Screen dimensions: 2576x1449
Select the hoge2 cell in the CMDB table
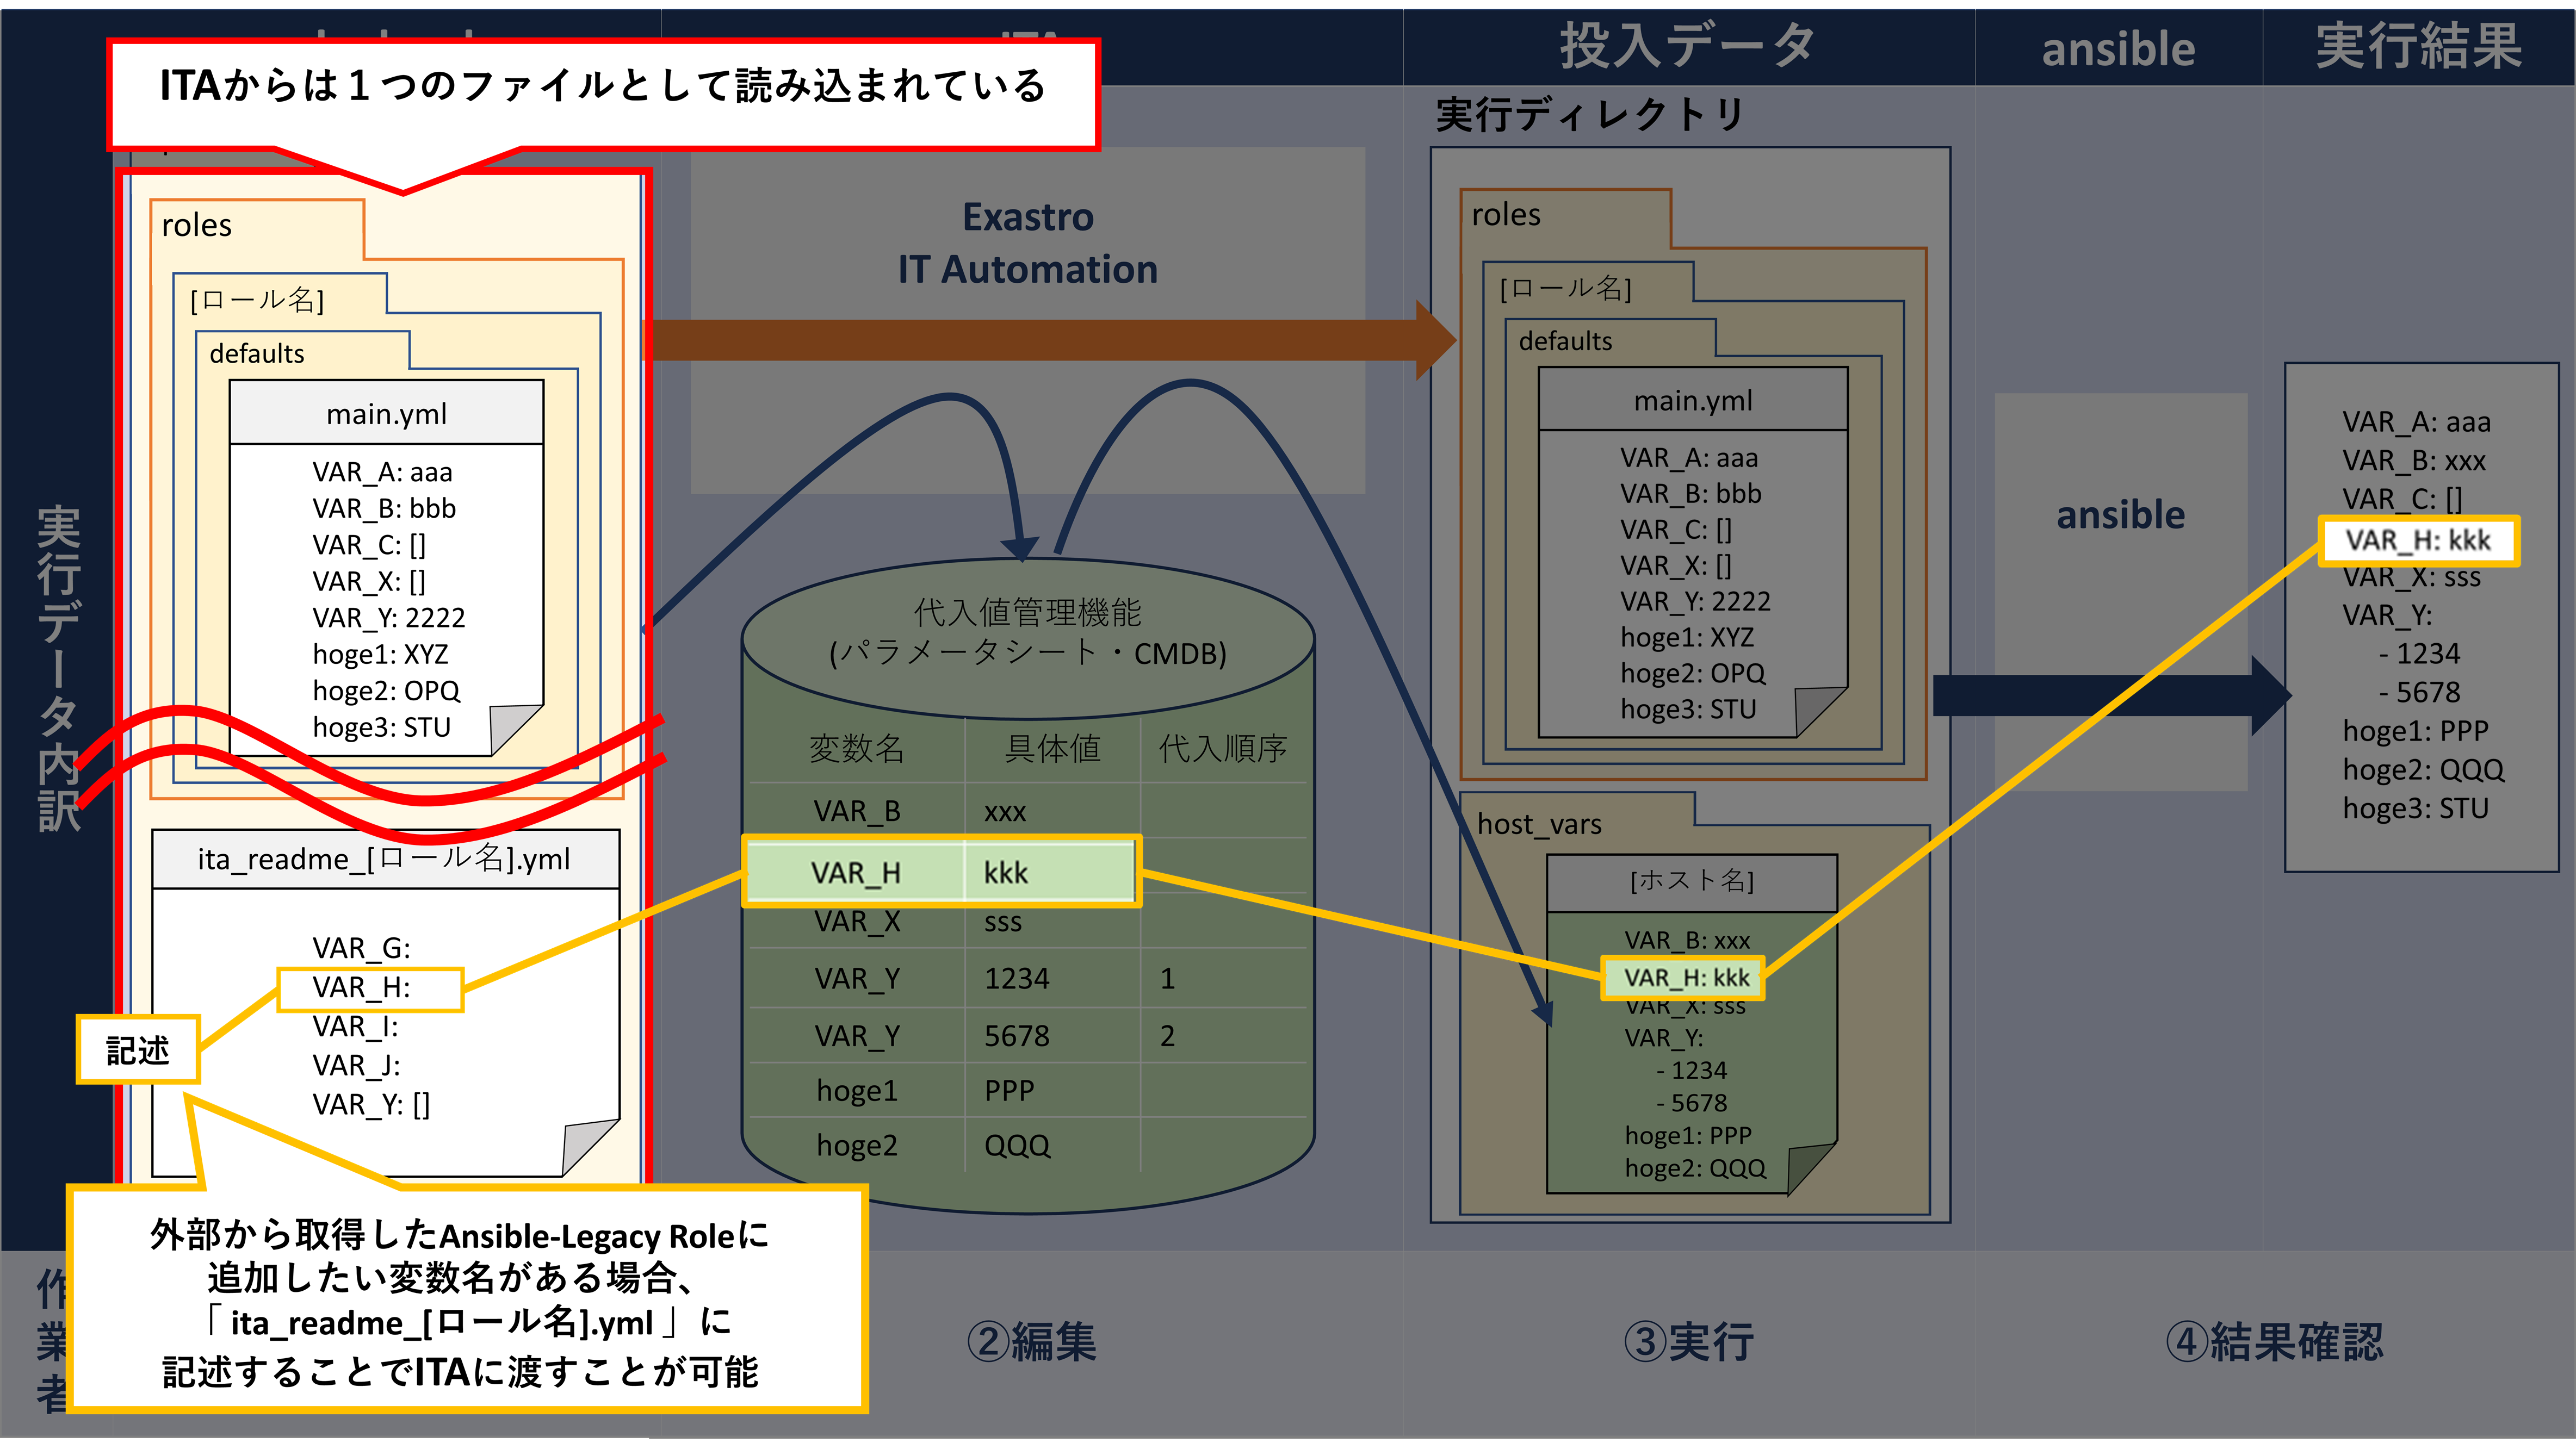tap(857, 1145)
